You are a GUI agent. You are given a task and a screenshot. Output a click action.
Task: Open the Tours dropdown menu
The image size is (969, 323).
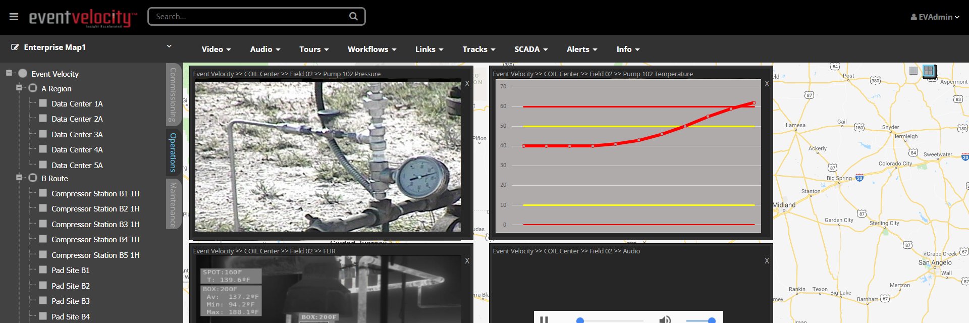click(x=314, y=49)
